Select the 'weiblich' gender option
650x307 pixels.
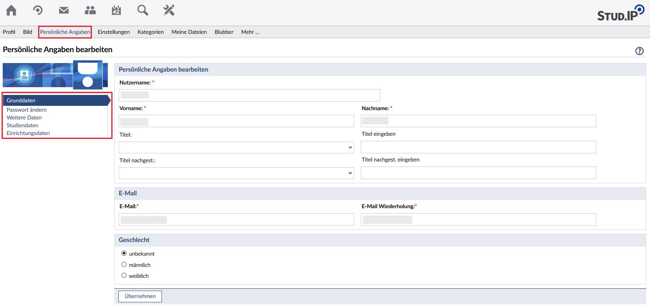[124, 275]
